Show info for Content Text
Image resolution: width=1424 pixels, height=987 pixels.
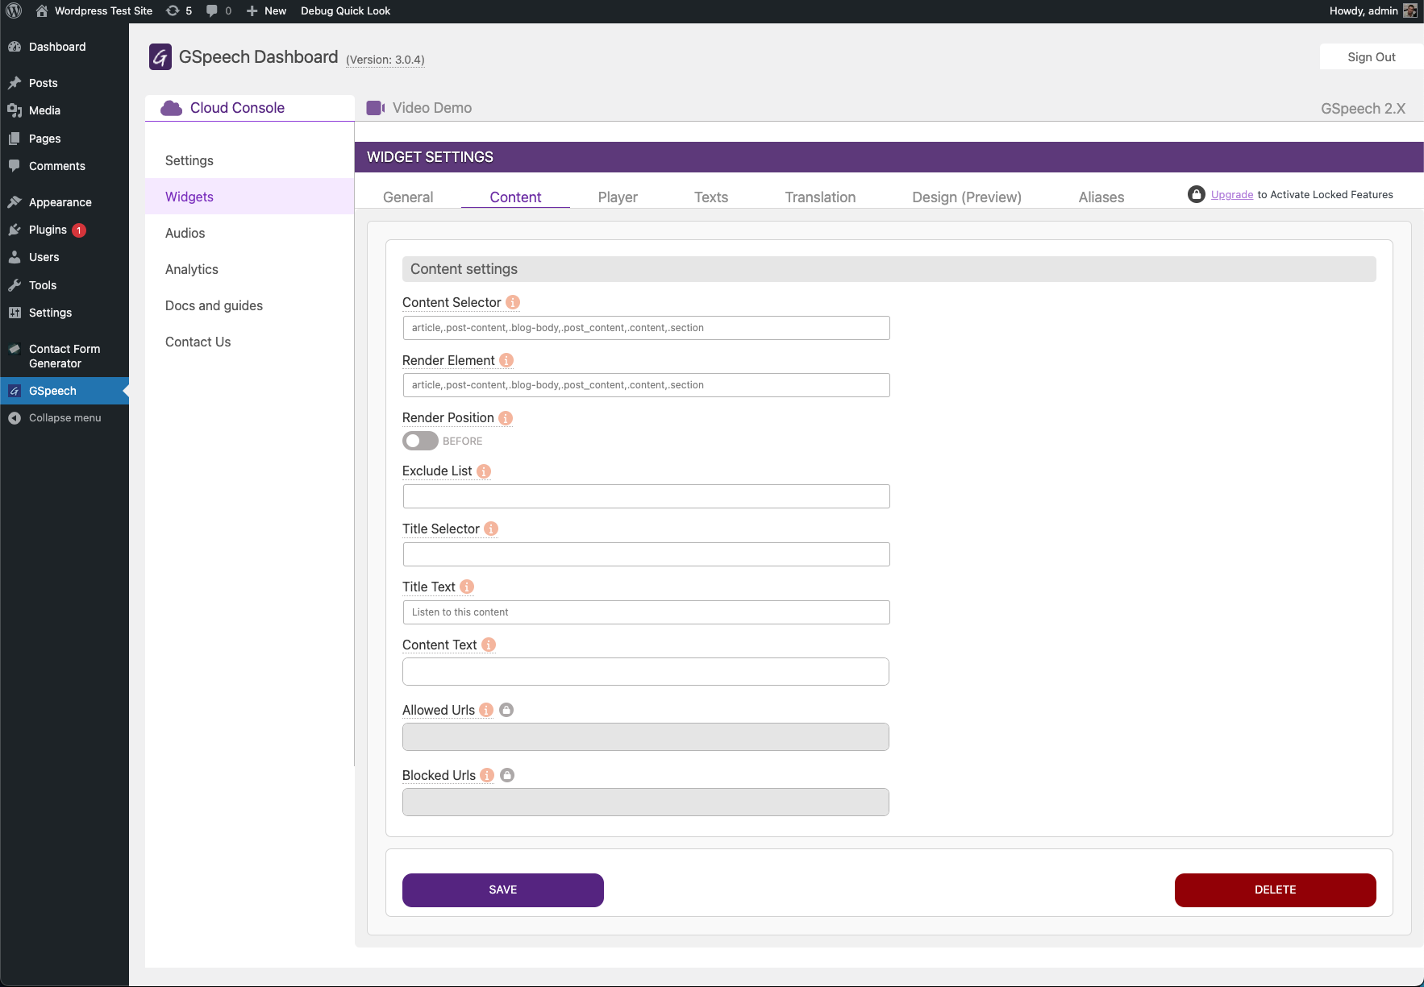pos(489,645)
